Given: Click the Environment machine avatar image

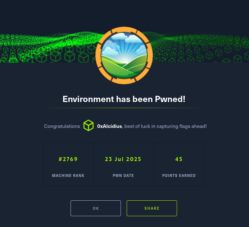Looking at the screenshot, I should (x=124, y=55).
